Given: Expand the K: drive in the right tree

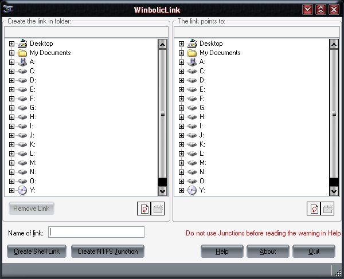Looking at the screenshot, I should tap(182, 144).
